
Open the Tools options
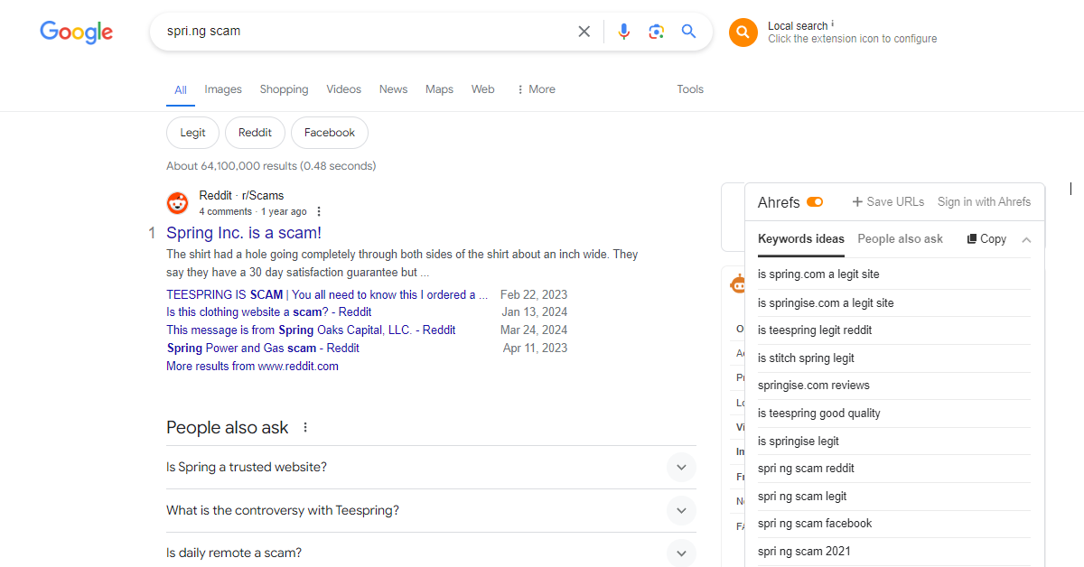pos(690,89)
